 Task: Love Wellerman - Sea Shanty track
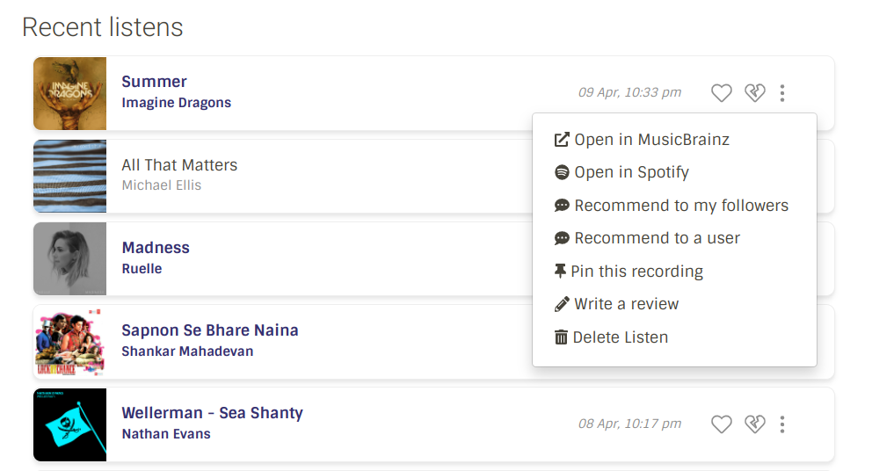coord(721,424)
